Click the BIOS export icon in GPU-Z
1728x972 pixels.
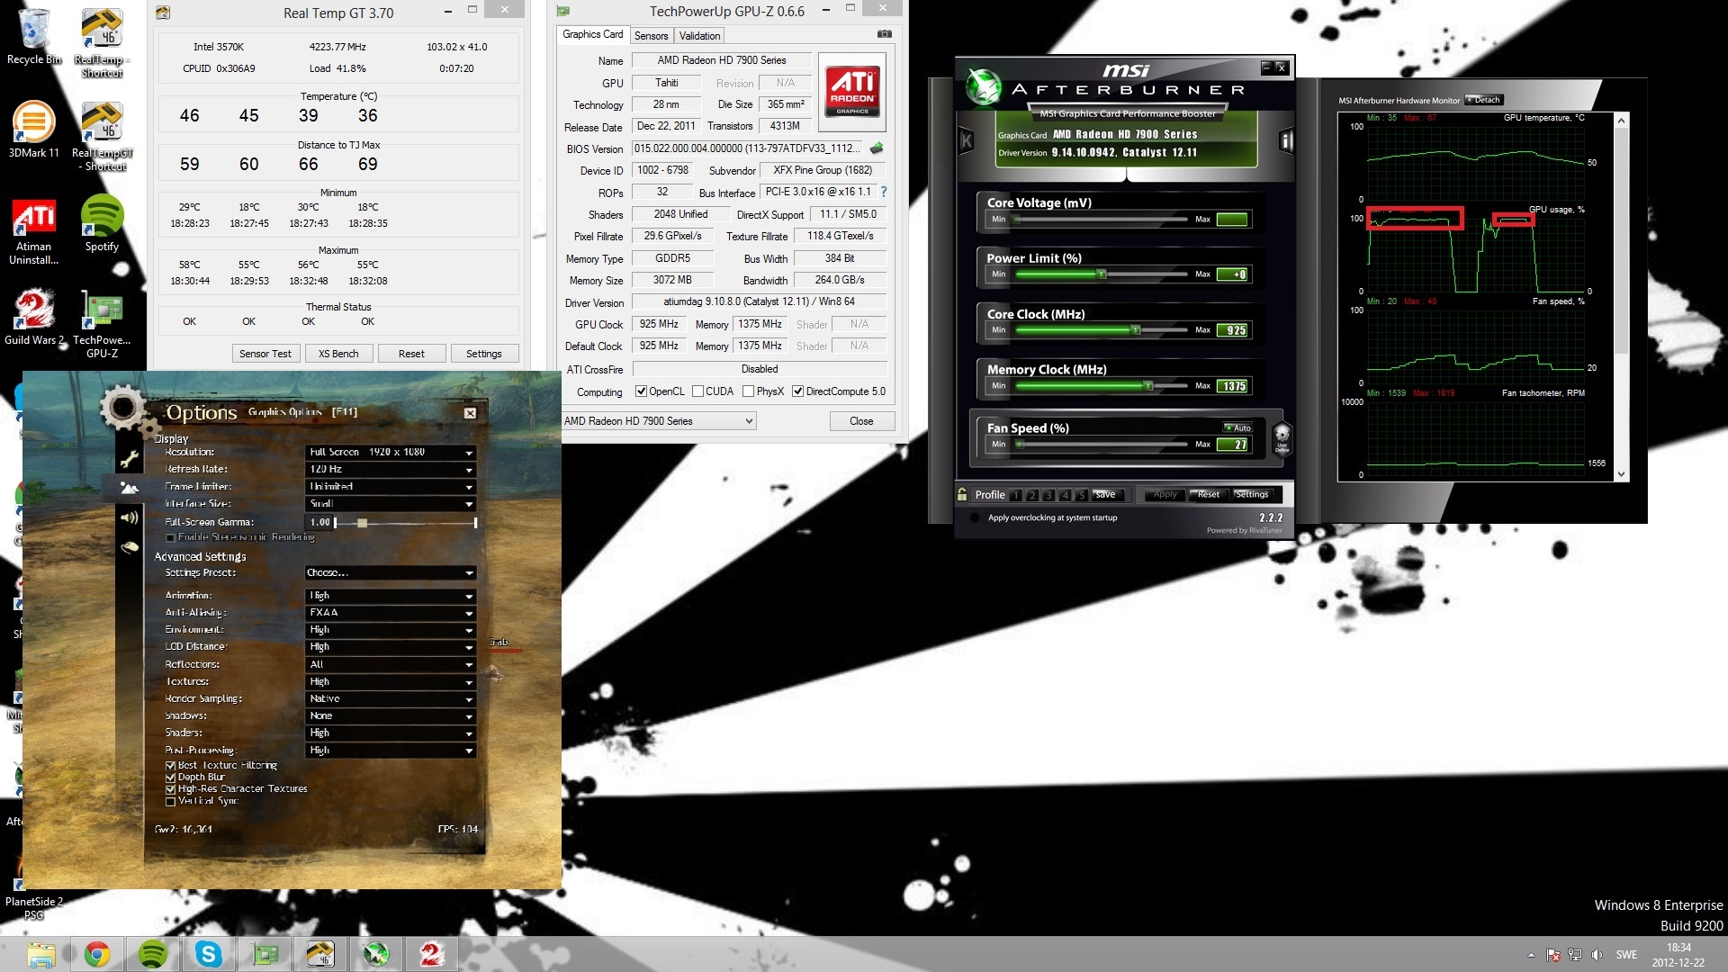(x=877, y=148)
